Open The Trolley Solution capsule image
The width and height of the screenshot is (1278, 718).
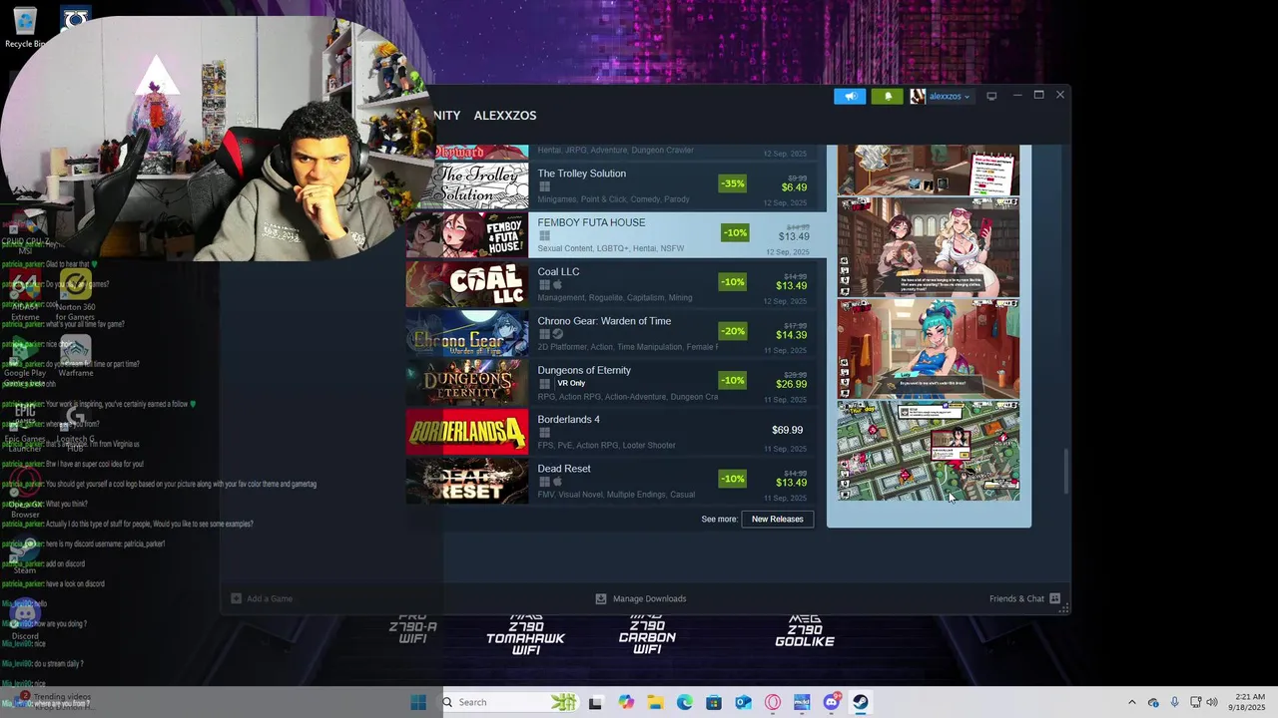[467, 185]
